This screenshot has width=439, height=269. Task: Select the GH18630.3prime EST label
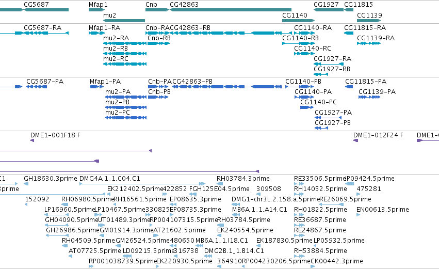[x=51, y=179]
